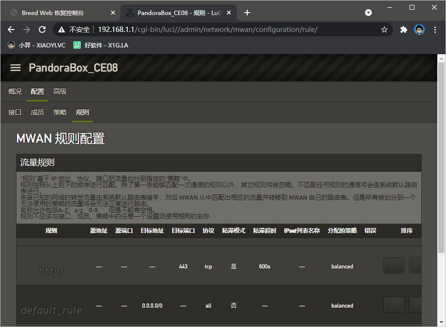Open the 配置 tab
The width and height of the screenshot is (446, 327).
click(37, 91)
